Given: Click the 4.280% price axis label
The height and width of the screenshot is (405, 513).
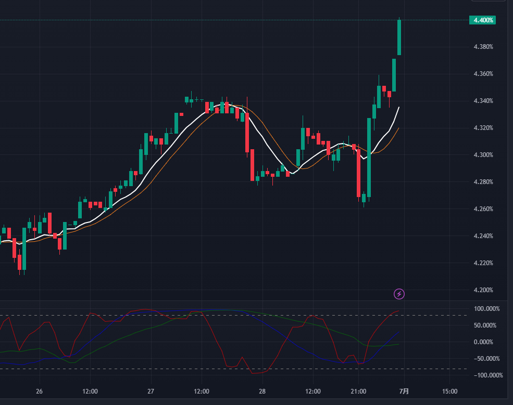Looking at the screenshot, I should (483, 182).
